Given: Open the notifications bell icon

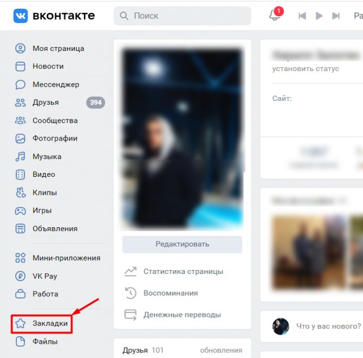Looking at the screenshot, I should click(275, 16).
